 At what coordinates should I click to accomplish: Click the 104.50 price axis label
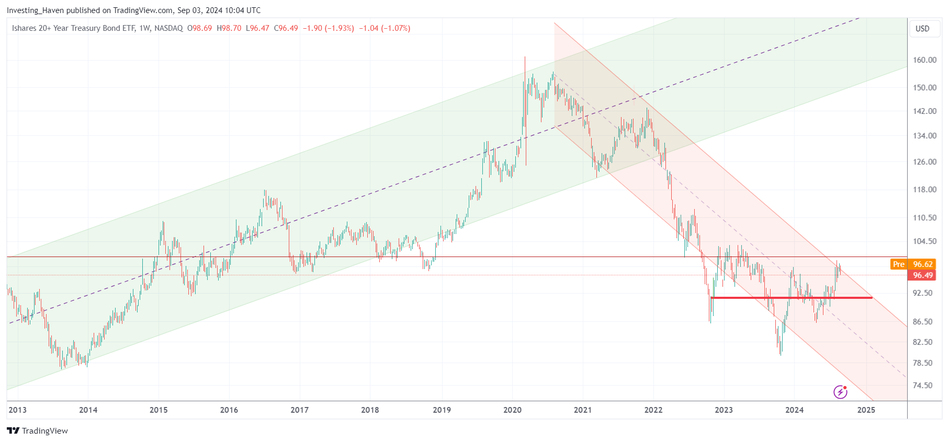924,241
